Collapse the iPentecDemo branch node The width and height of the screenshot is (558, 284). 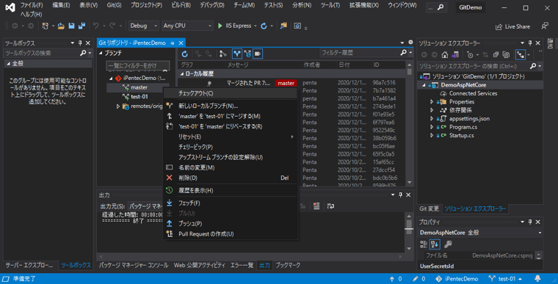[x=111, y=78]
